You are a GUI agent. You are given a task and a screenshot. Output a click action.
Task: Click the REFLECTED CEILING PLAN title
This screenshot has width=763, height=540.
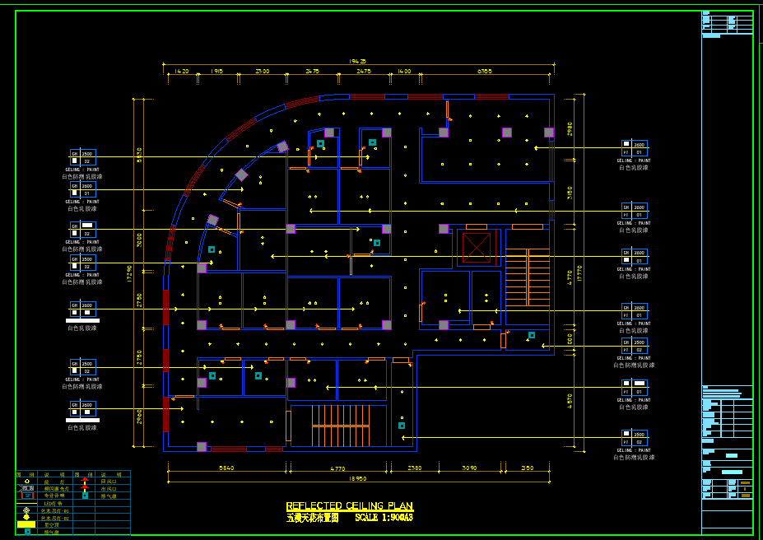[349, 506]
